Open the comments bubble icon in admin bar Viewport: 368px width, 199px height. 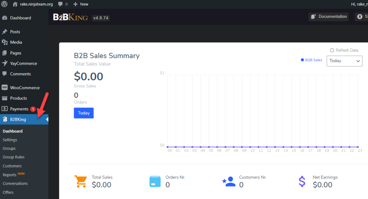point(60,4)
